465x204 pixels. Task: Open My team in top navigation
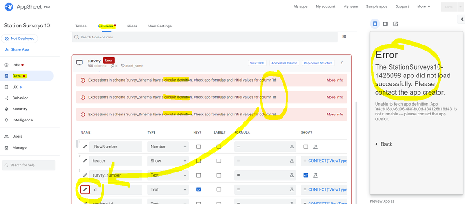coord(350,6)
